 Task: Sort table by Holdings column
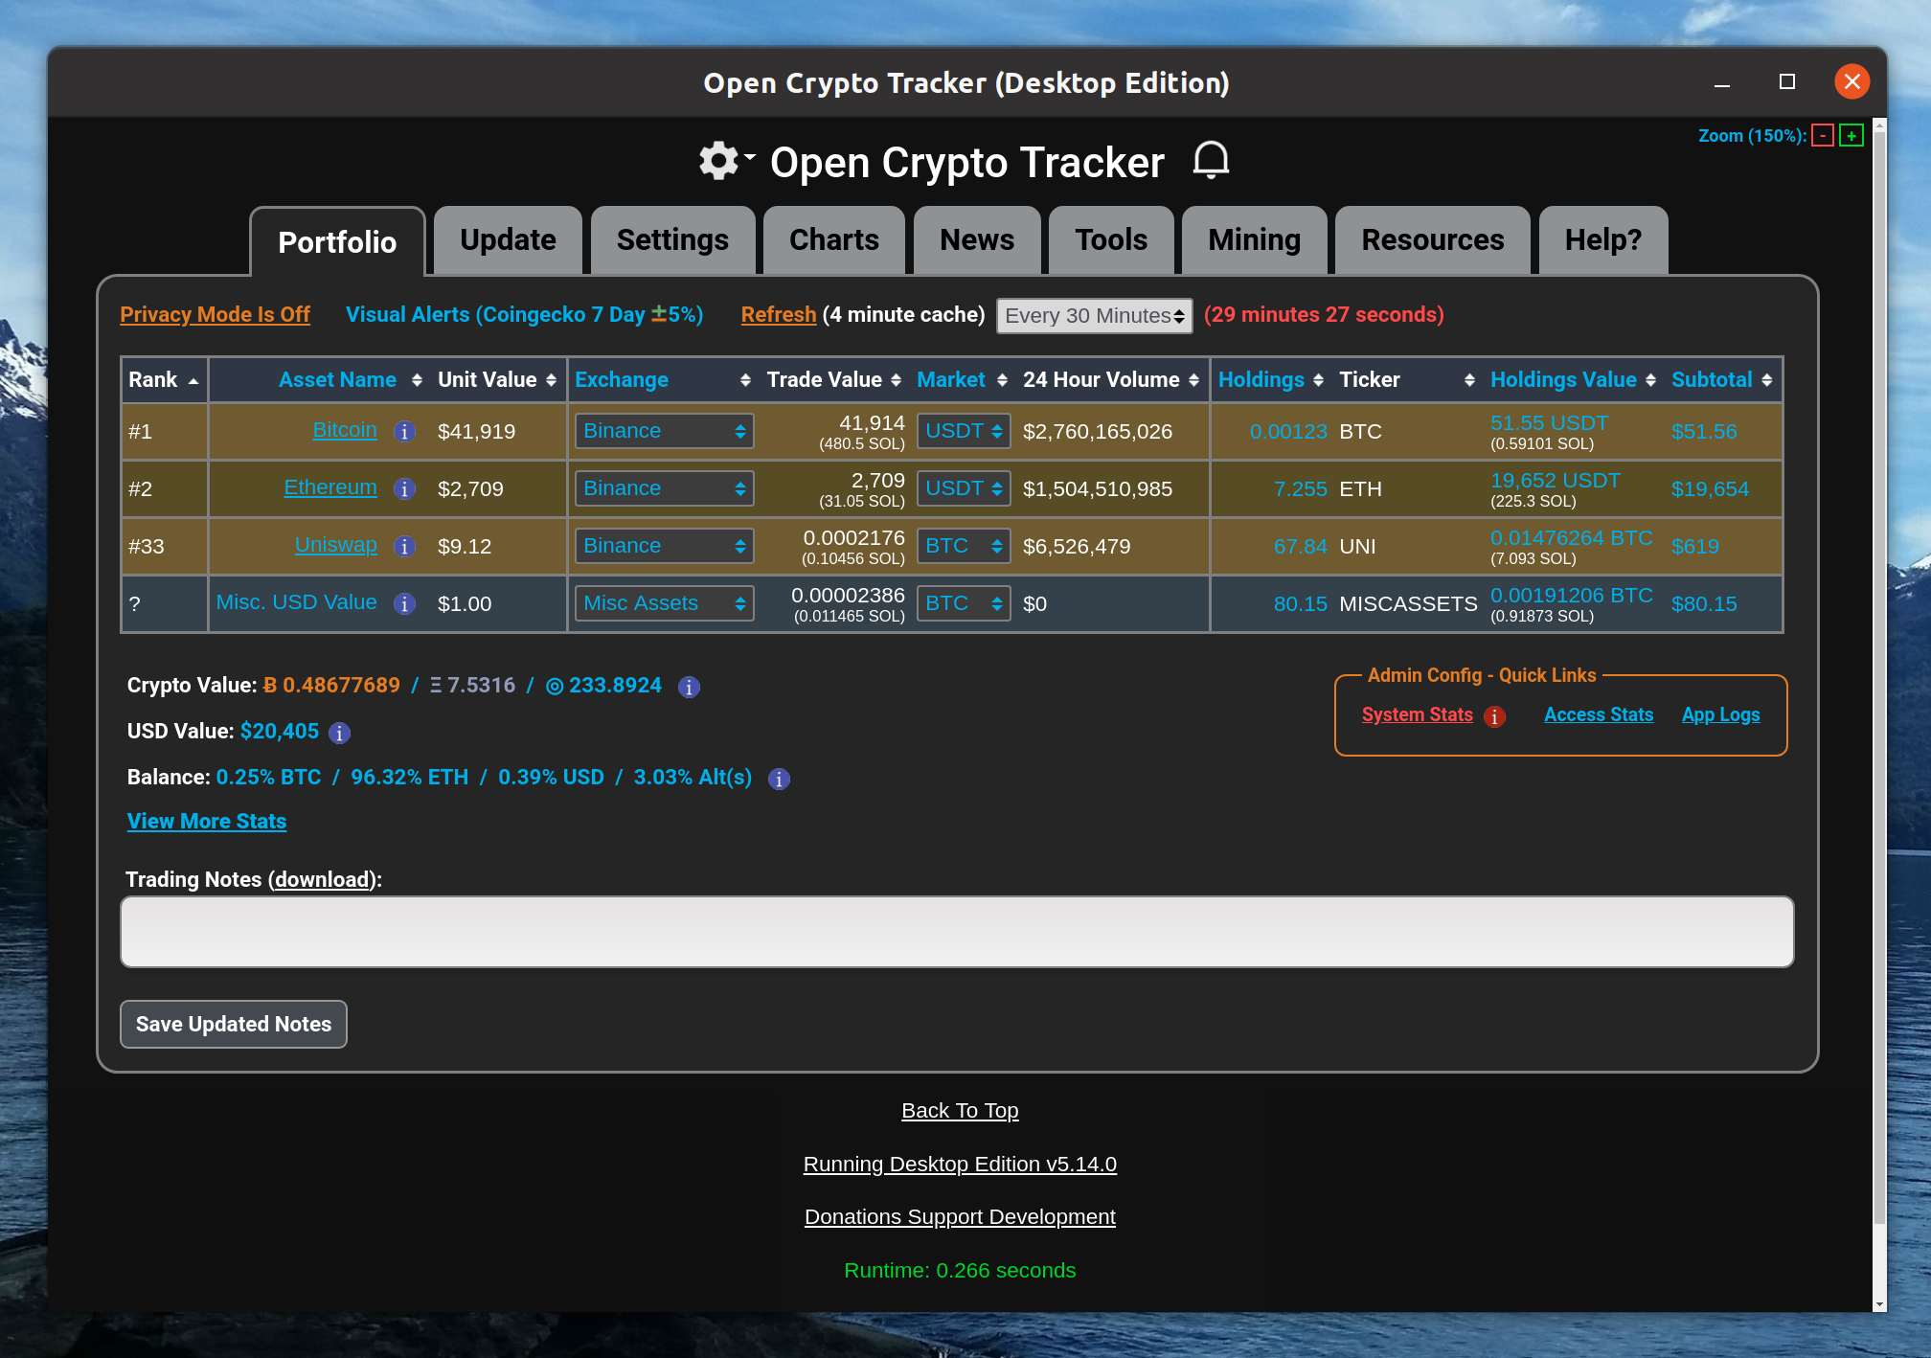tap(1271, 380)
